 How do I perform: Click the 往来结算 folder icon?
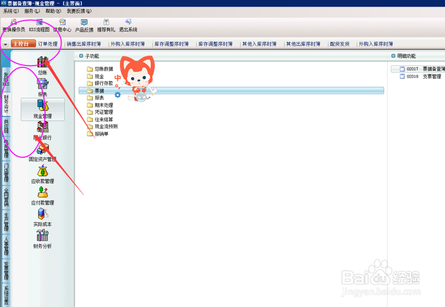coord(90,119)
